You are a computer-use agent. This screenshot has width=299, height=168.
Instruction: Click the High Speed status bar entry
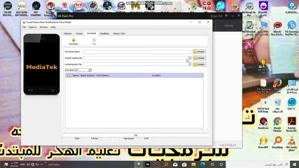(x=128, y=139)
